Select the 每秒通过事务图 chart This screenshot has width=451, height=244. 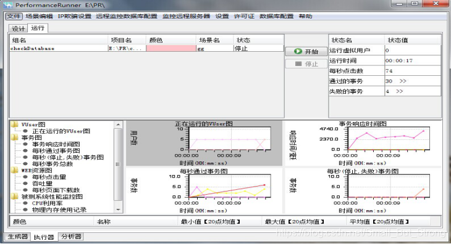pyautogui.click(x=204, y=190)
